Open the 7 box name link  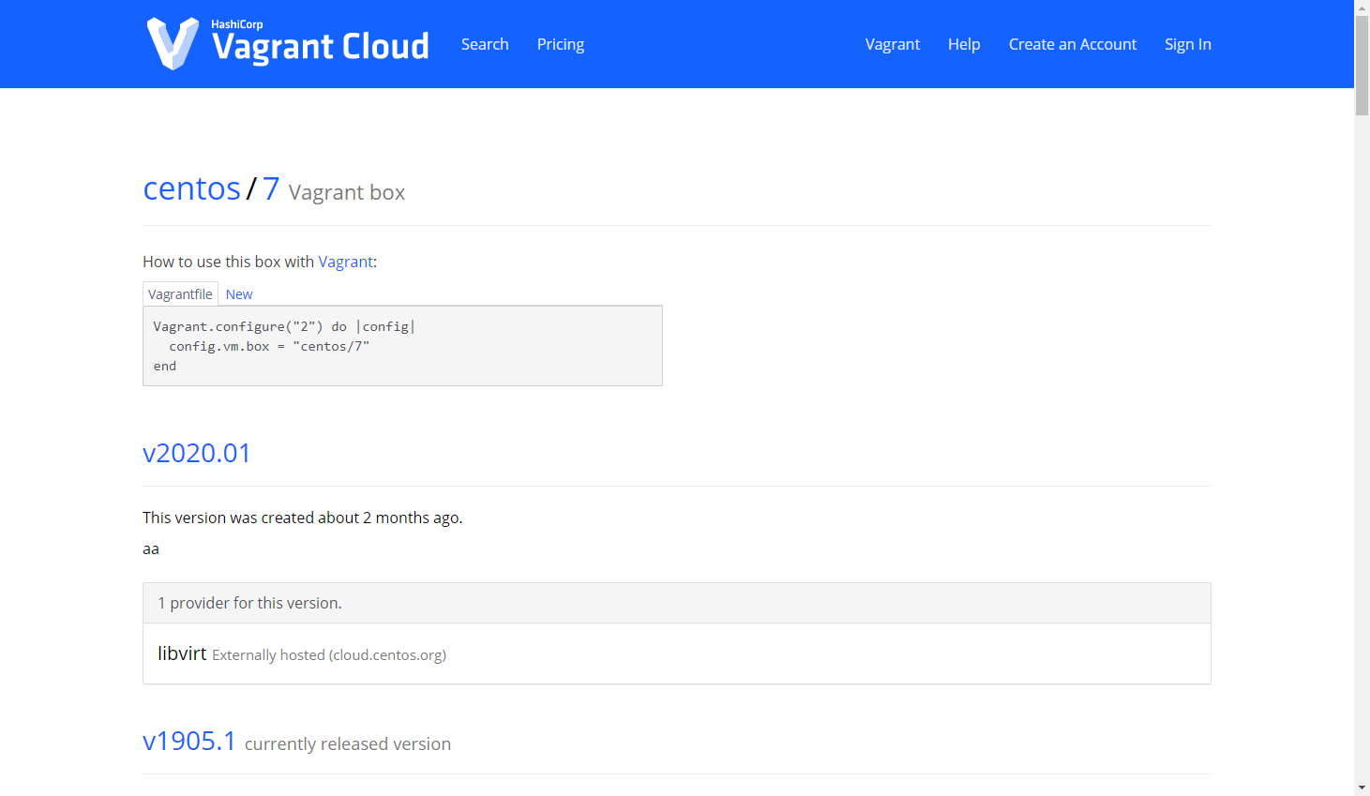click(x=271, y=188)
